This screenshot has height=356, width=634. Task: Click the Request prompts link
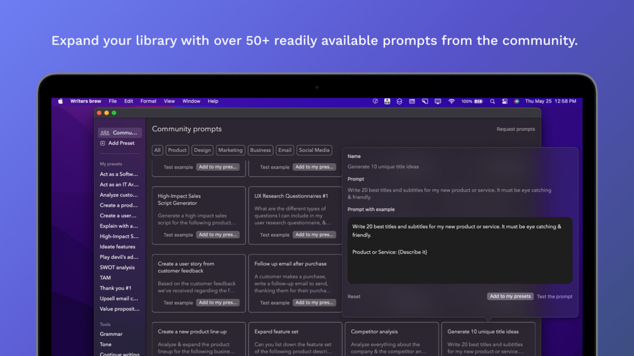[x=515, y=129]
